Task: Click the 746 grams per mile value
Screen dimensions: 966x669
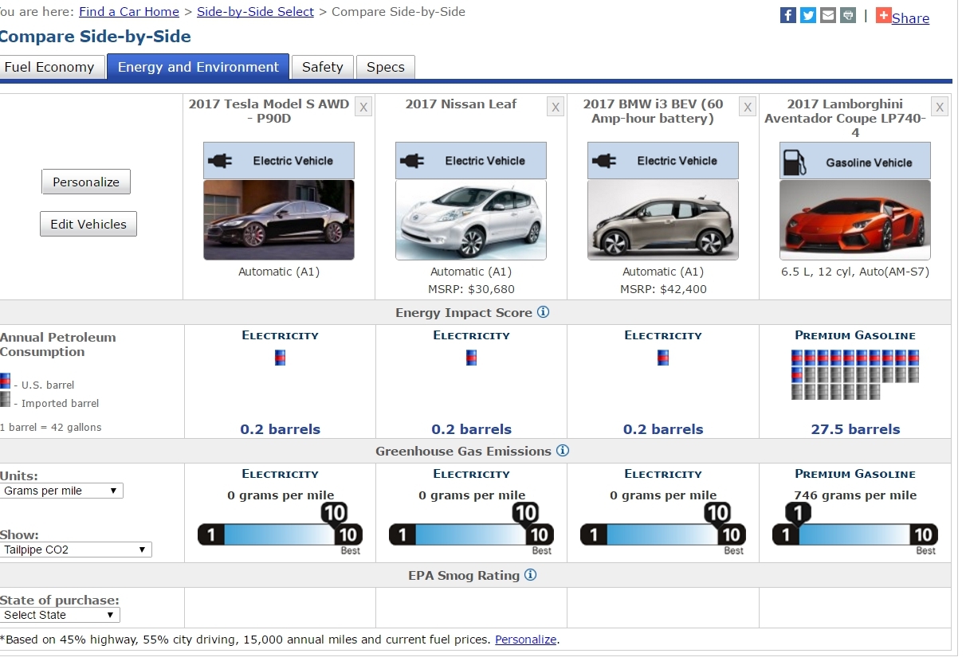Action: tap(855, 495)
